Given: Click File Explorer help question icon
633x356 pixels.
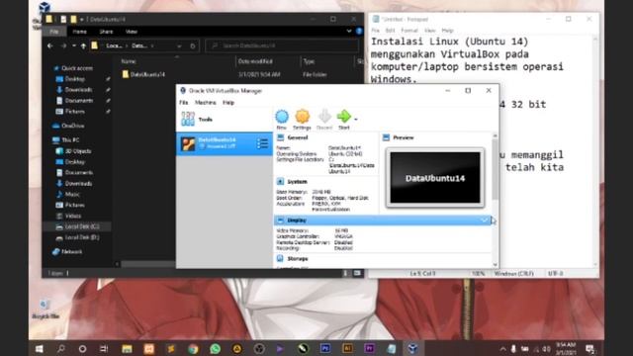Looking at the screenshot, I should (359, 31).
